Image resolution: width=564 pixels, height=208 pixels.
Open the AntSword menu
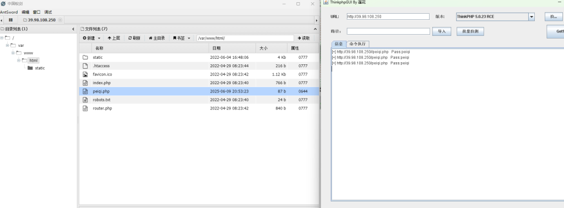[x=9, y=12]
